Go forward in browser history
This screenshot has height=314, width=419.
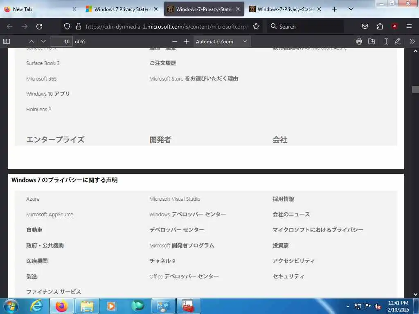coord(25,27)
